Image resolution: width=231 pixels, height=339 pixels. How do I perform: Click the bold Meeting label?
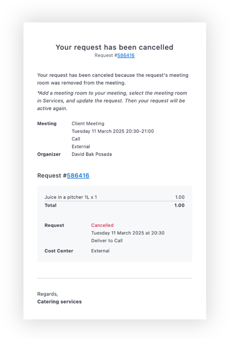pos(47,124)
